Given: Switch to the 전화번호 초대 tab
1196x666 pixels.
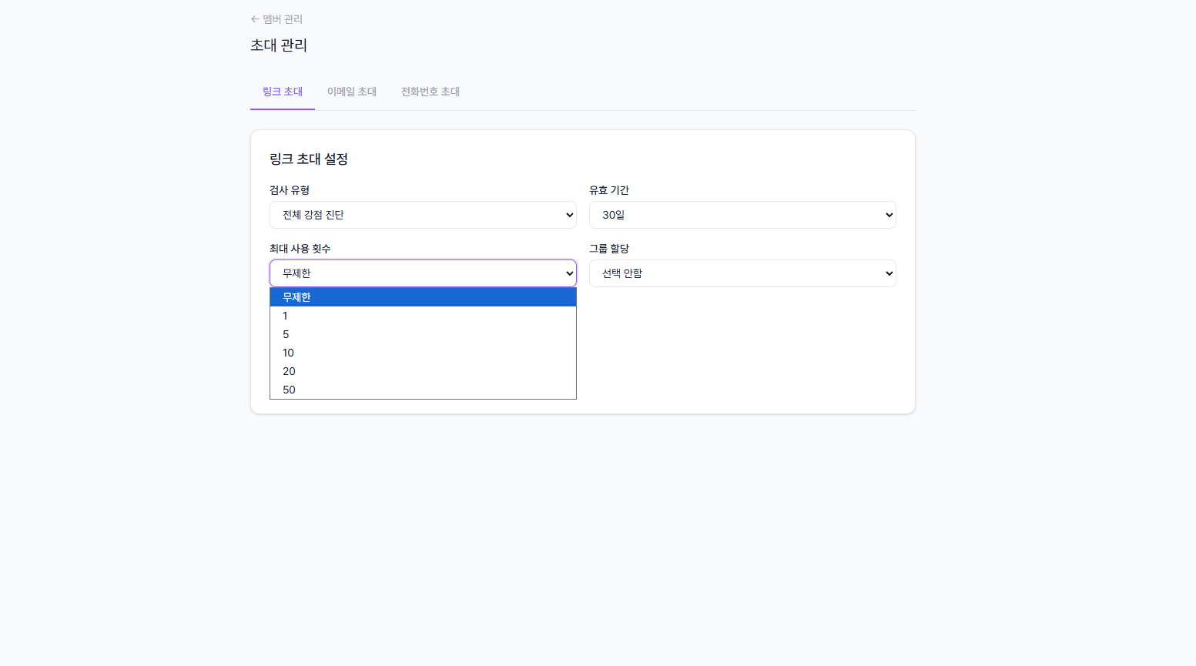Looking at the screenshot, I should click(x=430, y=92).
